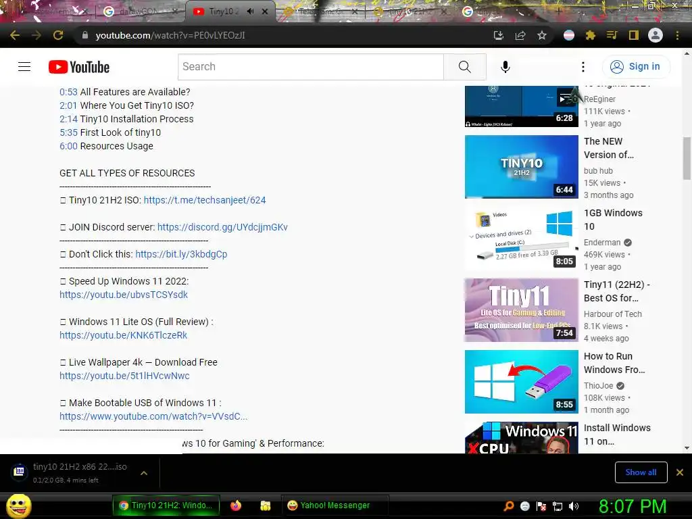The height and width of the screenshot is (519, 692).
Task: Reload the page with the refresh icon
Action: [x=58, y=35]
